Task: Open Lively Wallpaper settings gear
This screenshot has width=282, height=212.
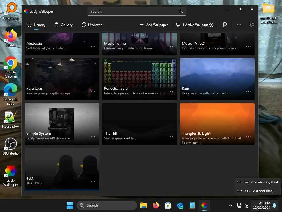Action: [252, 25]
